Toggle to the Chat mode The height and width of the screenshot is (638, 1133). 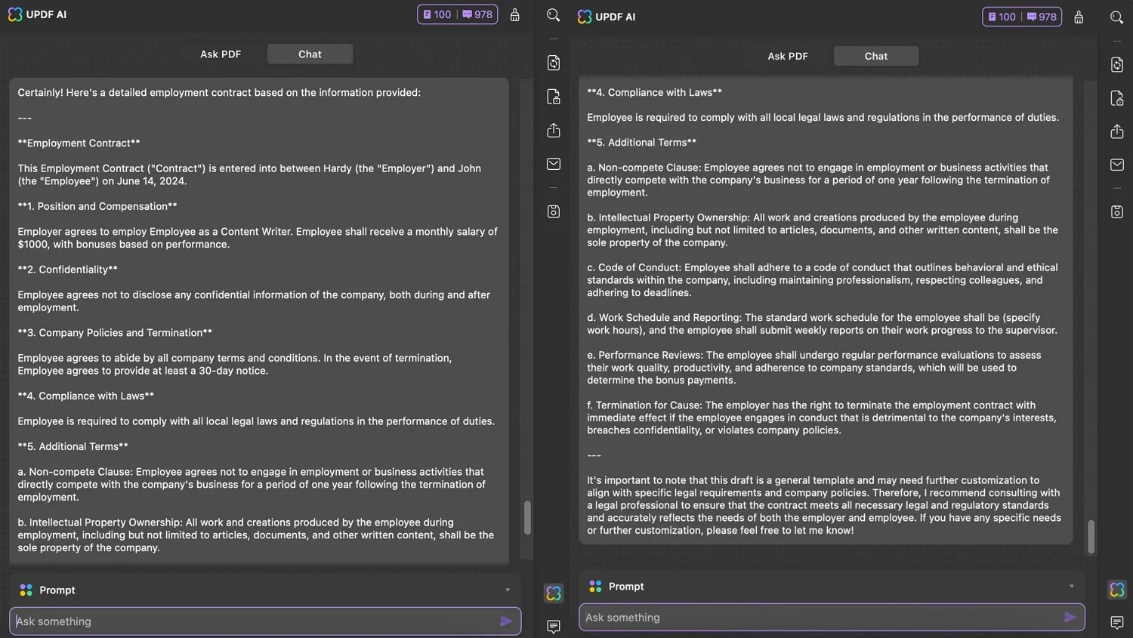click(x=309, y=54)
